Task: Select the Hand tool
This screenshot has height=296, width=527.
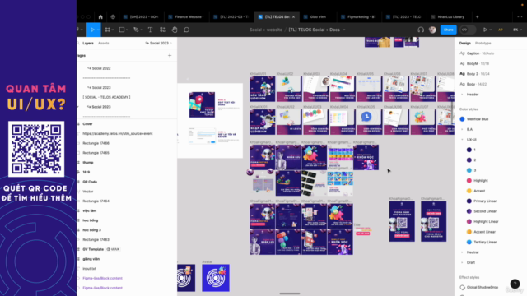Action: (x=175, y=30)
